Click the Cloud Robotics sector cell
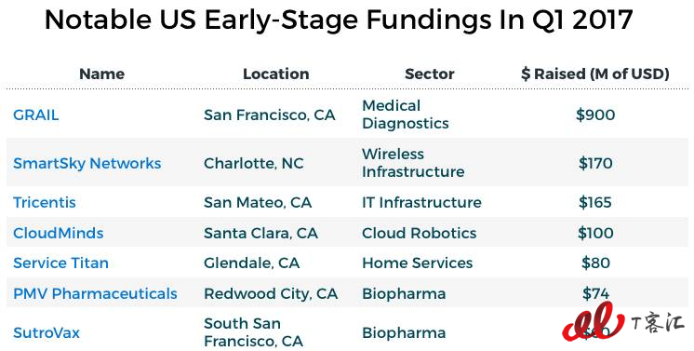 420,233
